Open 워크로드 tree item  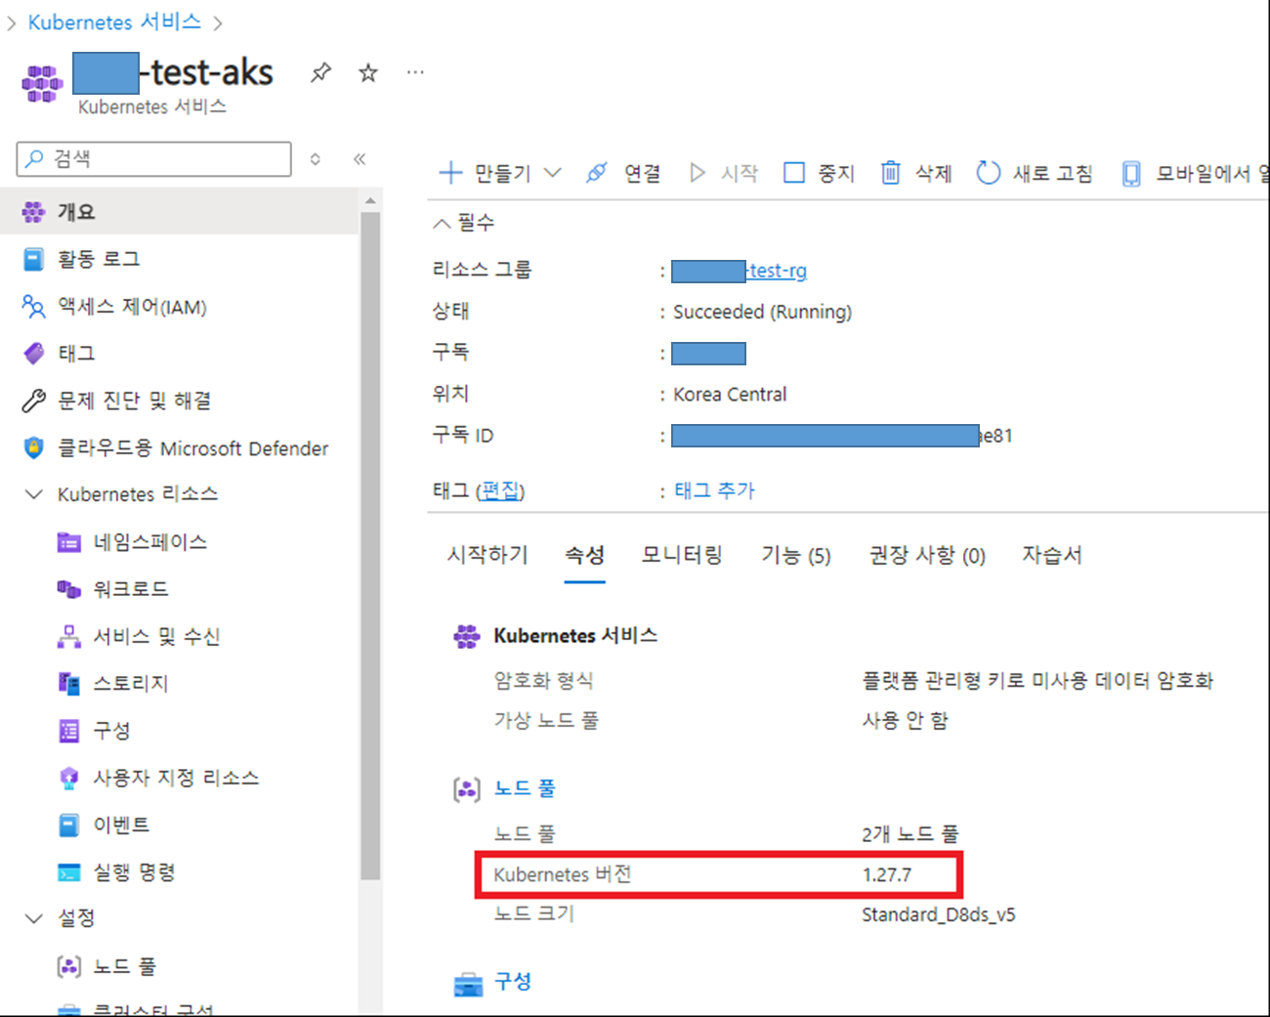[131, 589]
